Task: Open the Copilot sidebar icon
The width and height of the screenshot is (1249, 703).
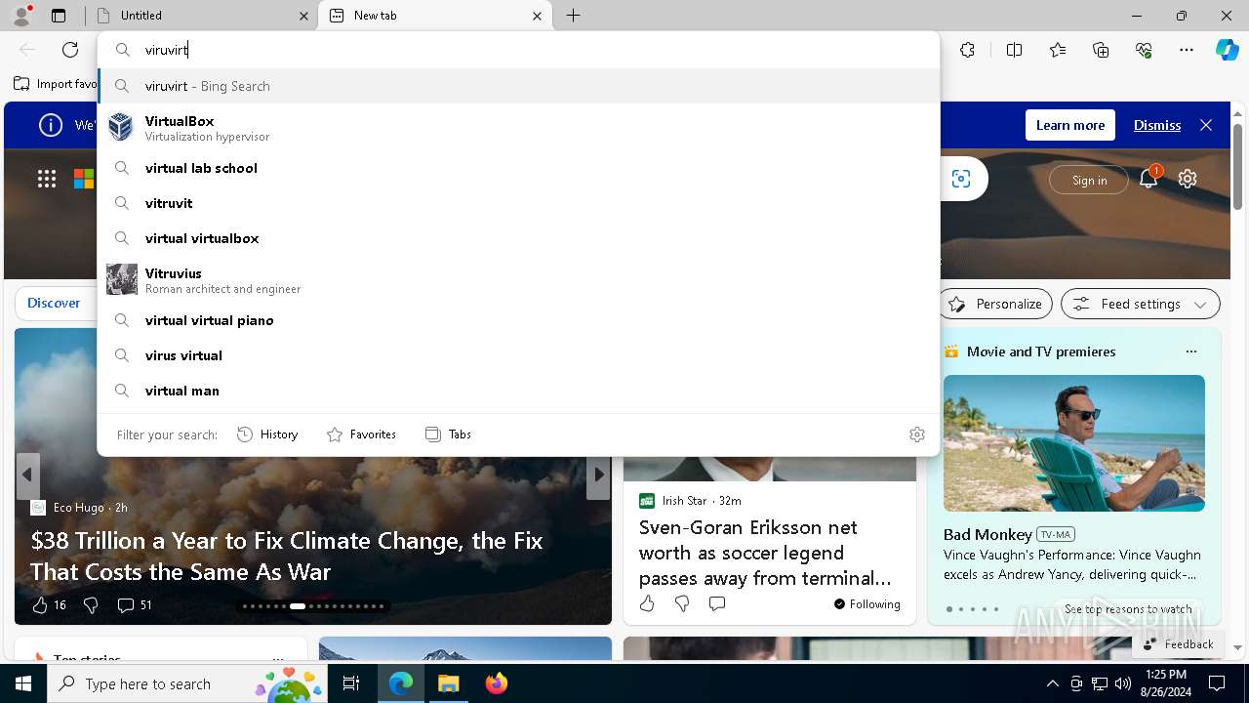Action: pyautogui.click(x=1228, y=50)
